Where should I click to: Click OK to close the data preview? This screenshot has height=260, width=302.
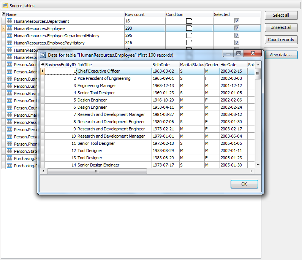[244, 184]
